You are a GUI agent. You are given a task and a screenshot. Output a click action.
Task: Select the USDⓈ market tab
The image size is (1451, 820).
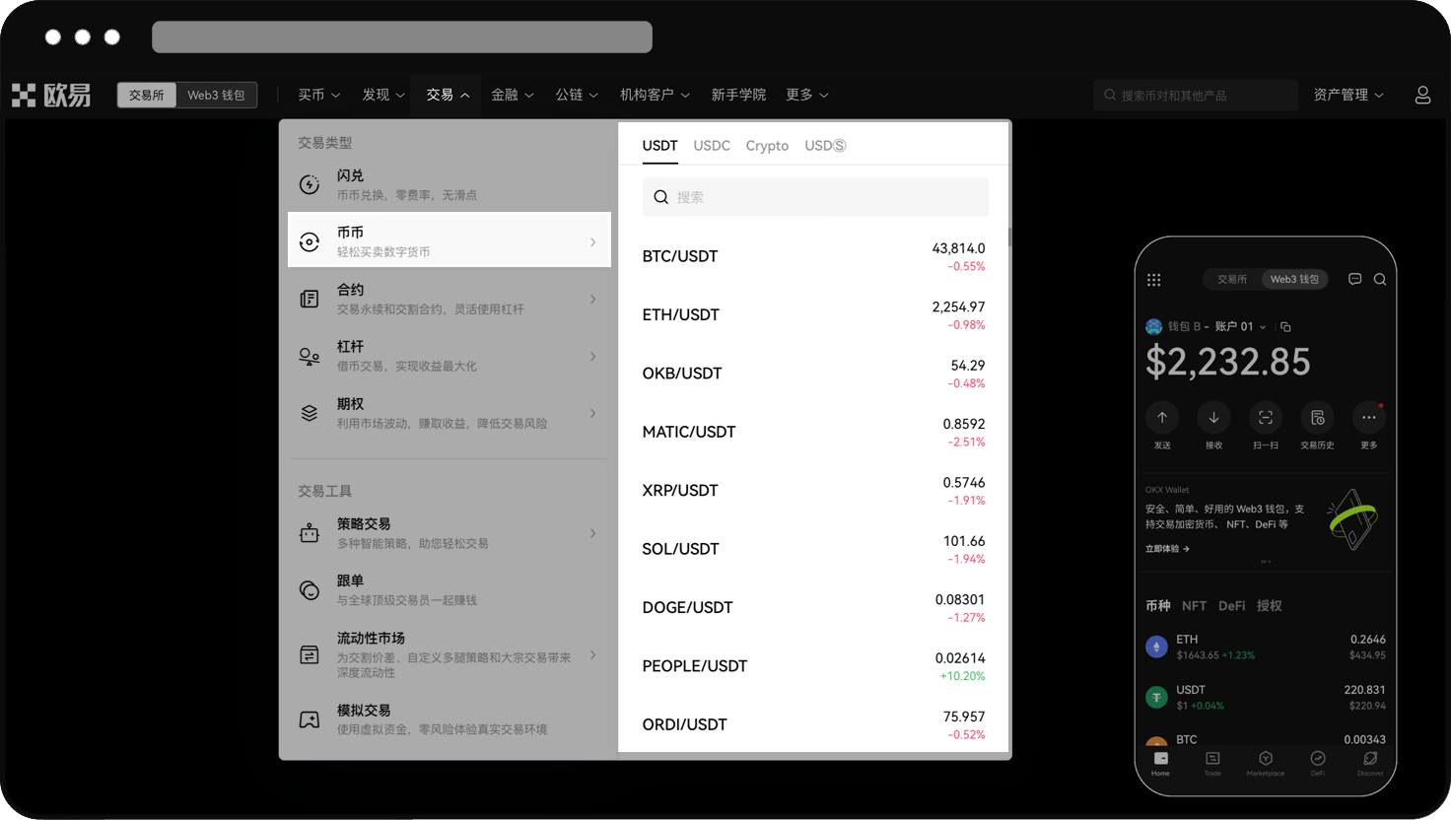pos(825,146)
